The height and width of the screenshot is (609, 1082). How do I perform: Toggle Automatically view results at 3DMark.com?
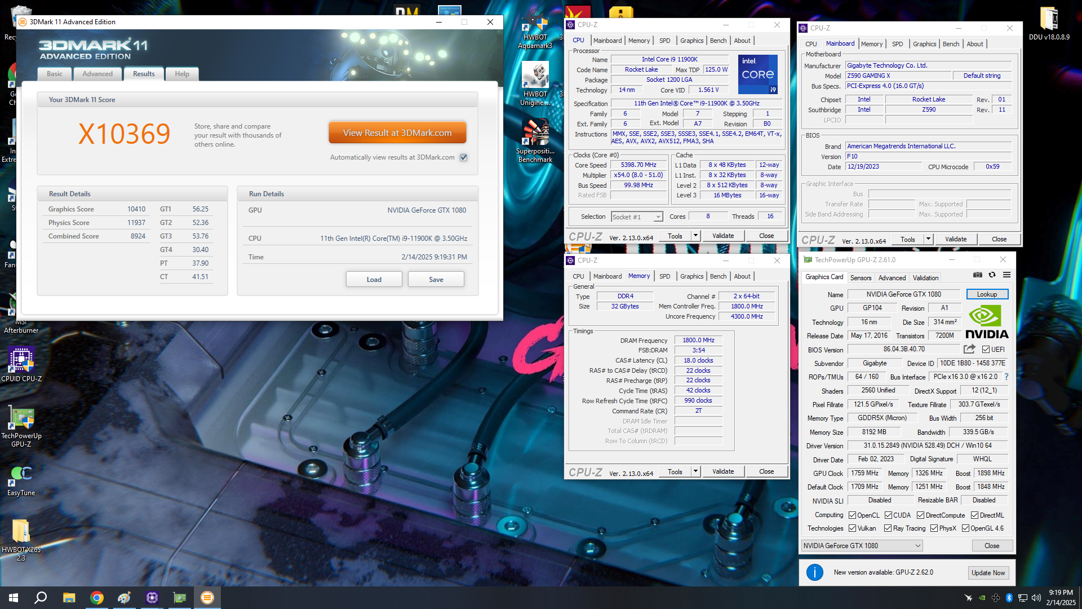click(x=463, y=157)
